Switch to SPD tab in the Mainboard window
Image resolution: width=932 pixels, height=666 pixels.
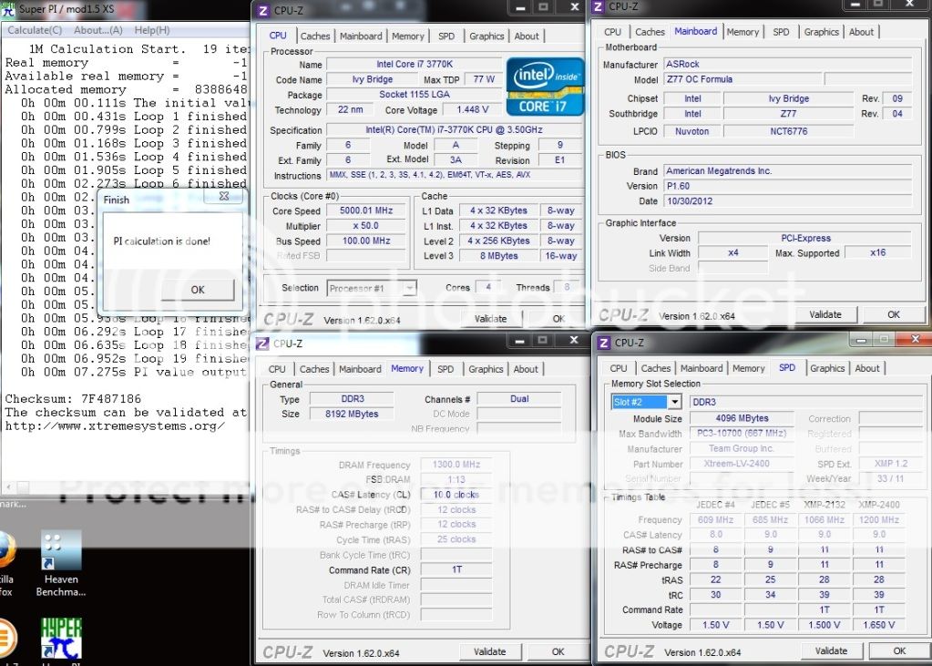point(781,32)
